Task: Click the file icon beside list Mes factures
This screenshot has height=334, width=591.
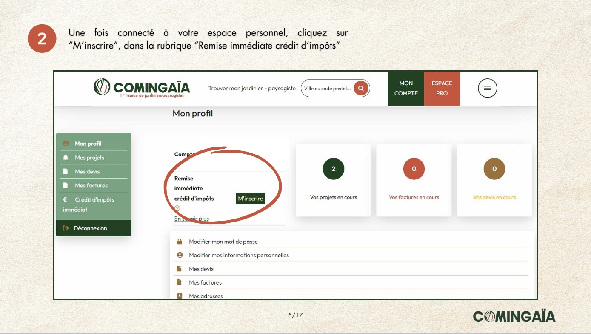Action: point(180,282)
